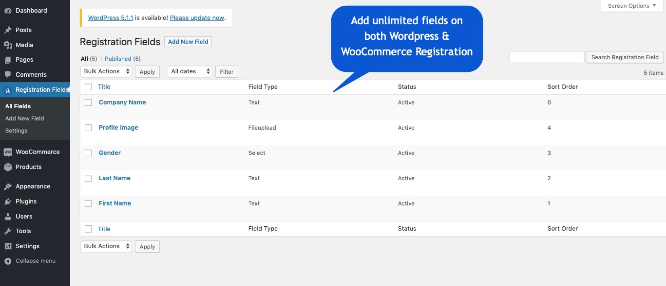The image size is (666, 286).
Task: Click the Plugins icon in sidebar
Action: point(8,201)
